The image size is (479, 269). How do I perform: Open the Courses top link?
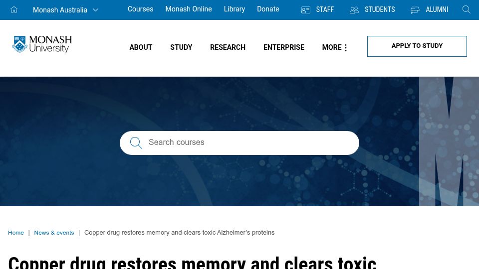140,9
